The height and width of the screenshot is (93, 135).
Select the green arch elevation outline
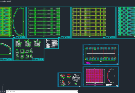[18, 21]
